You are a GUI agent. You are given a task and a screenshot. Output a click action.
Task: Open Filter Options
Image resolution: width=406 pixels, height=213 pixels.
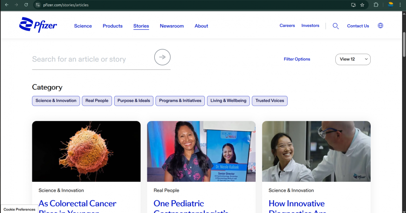[297, 59]
